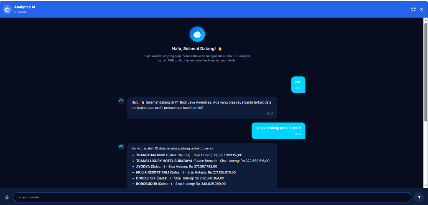Screen dimensions: 428x205
Task: Select the BOROBUDUR list entry
Action: click(181, 184)
